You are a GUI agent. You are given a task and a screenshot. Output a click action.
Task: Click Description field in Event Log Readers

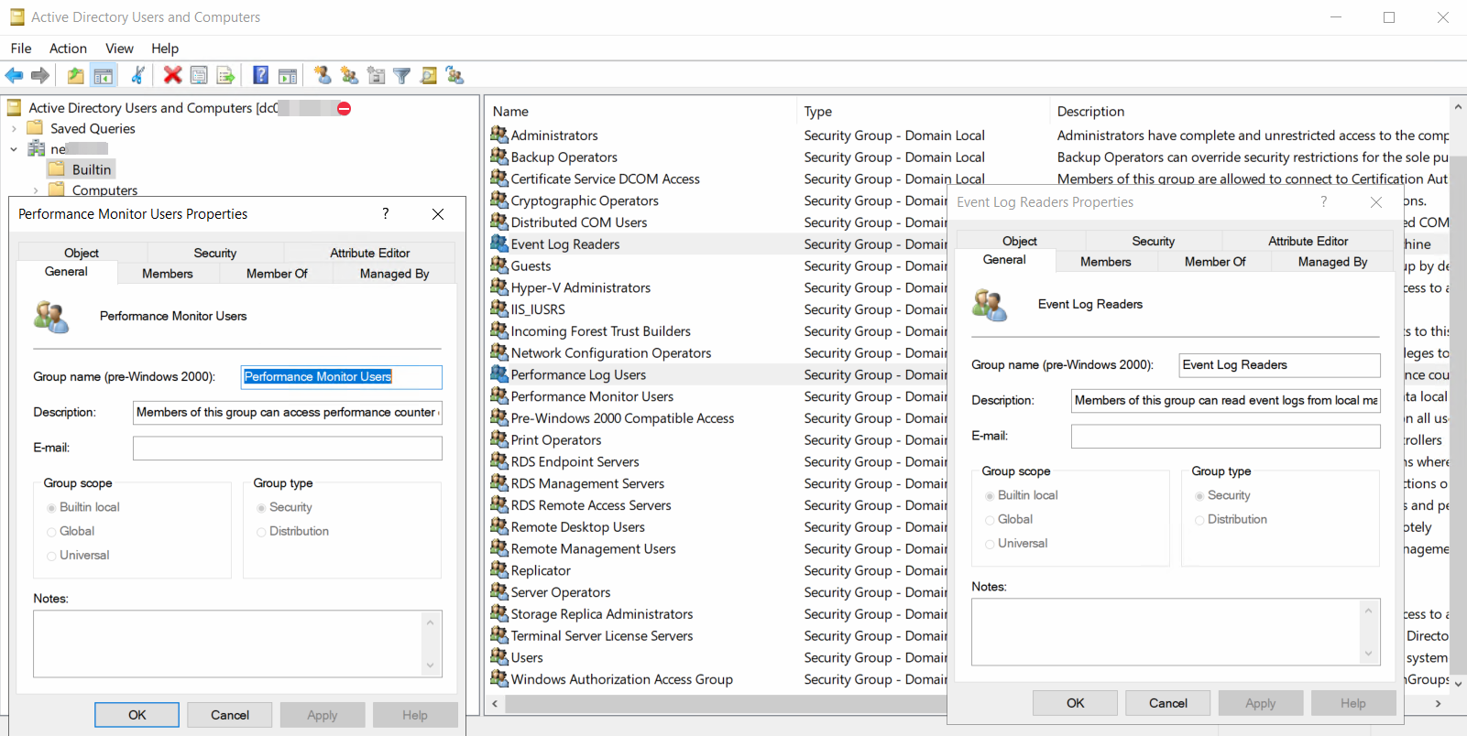[x=1226, y=400]
